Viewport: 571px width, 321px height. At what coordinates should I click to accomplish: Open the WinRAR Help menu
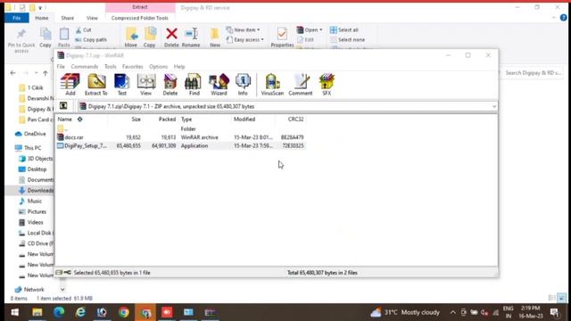click(x=179, y=67)
